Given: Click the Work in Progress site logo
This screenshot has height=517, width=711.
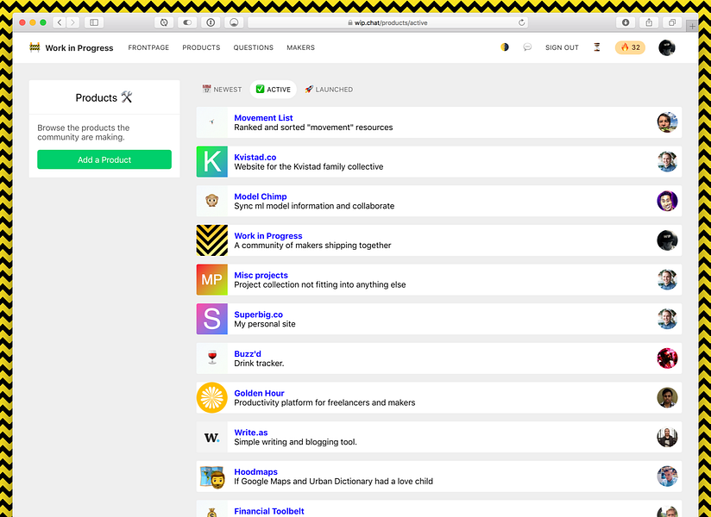Looking at the screenshot, I should pos(72,47).
